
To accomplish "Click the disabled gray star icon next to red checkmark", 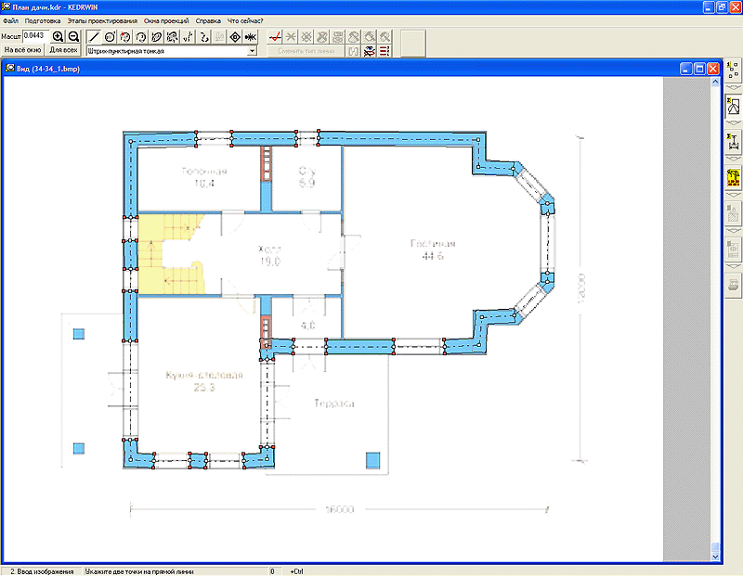I will [x=291, y=37].
